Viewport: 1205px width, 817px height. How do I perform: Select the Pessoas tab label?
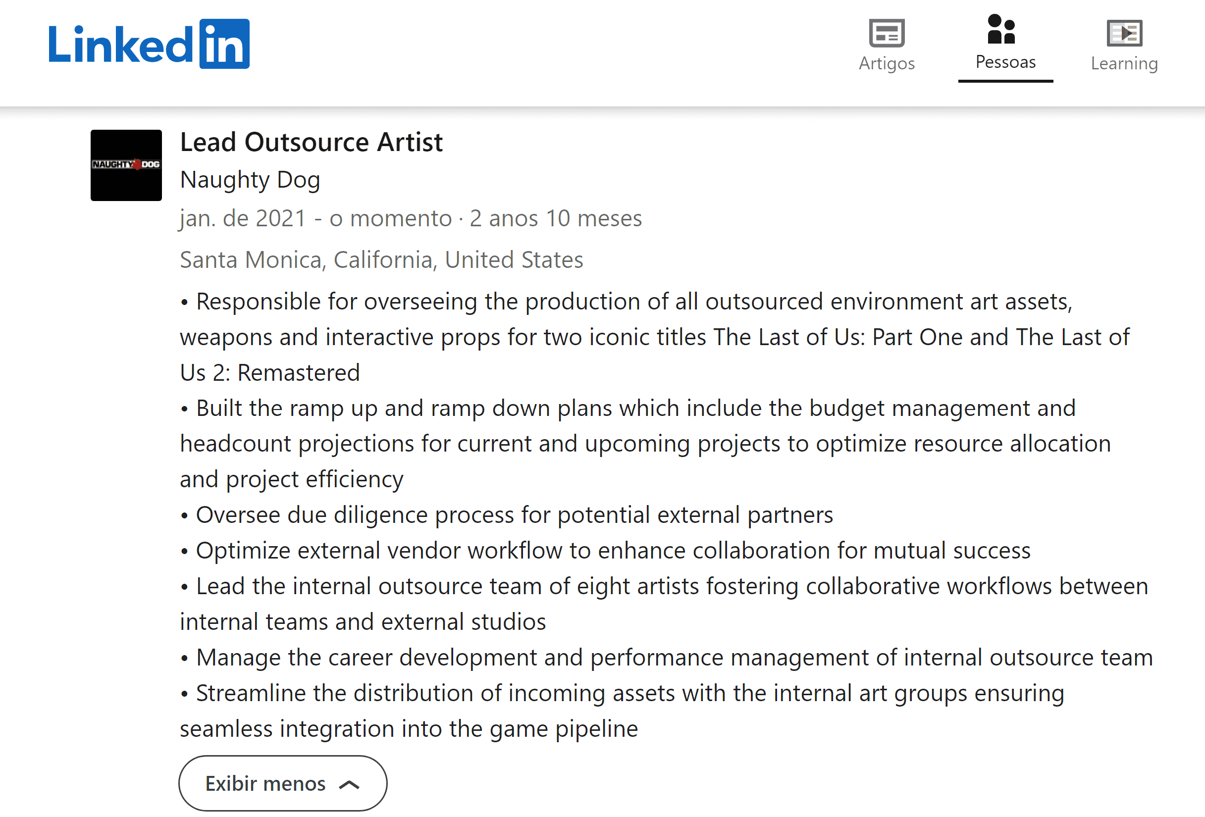[1005, 62]
